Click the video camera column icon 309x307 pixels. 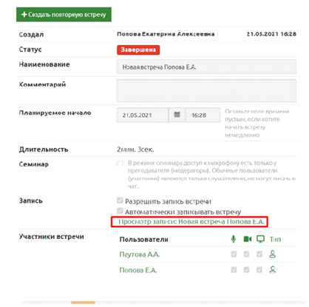pyautogui.click(x=248, y=239)
